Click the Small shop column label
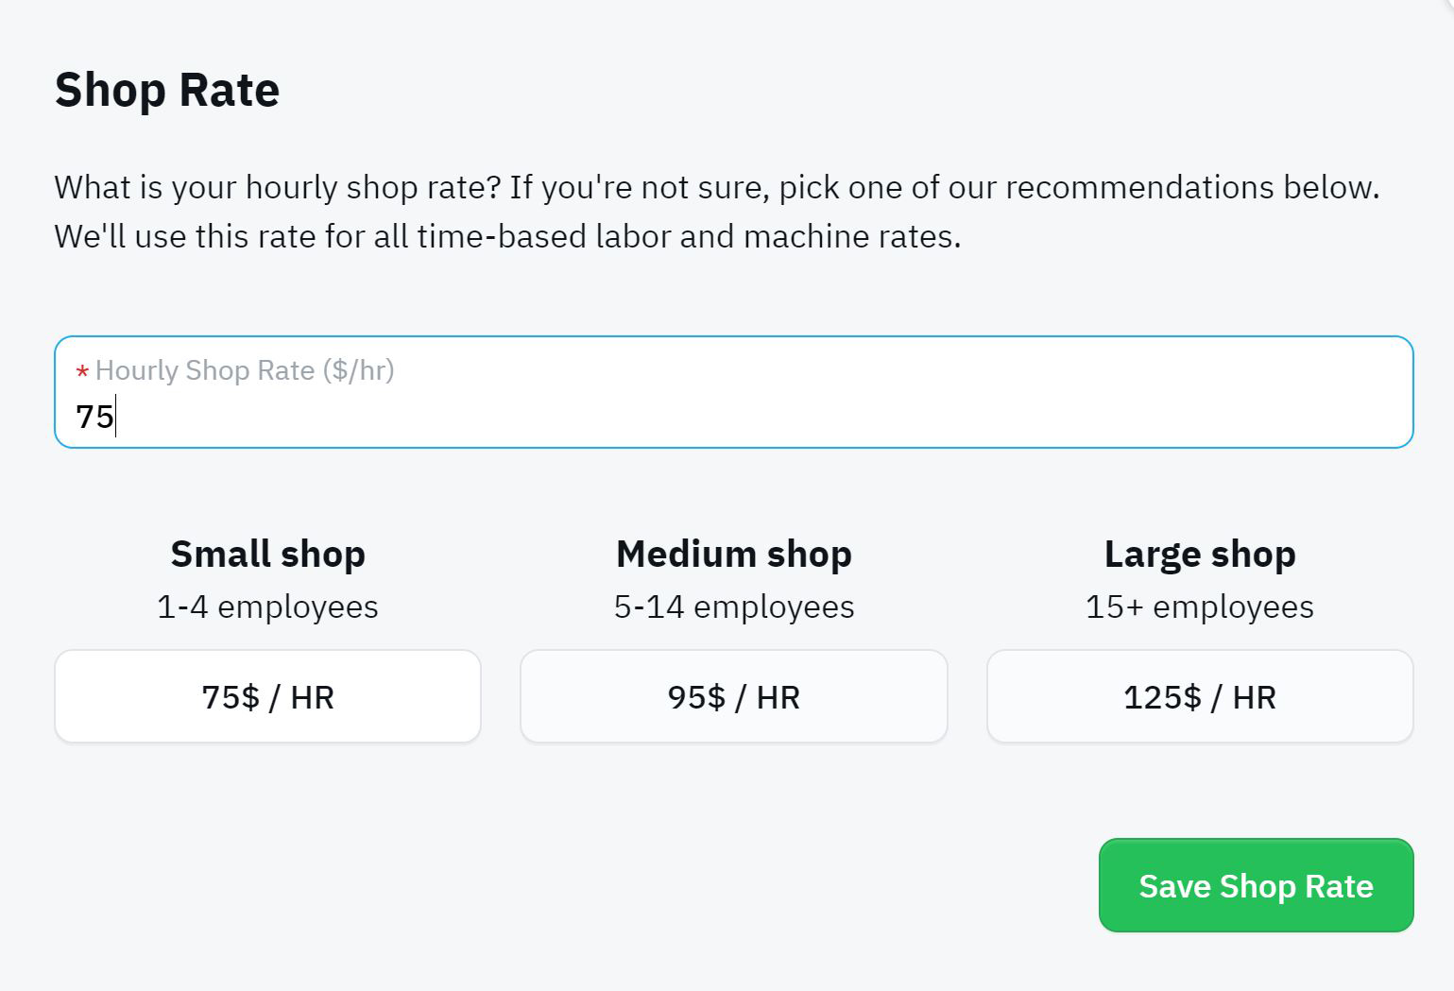The width and height of the screenshot is (1454, 991). click(267, 554)
